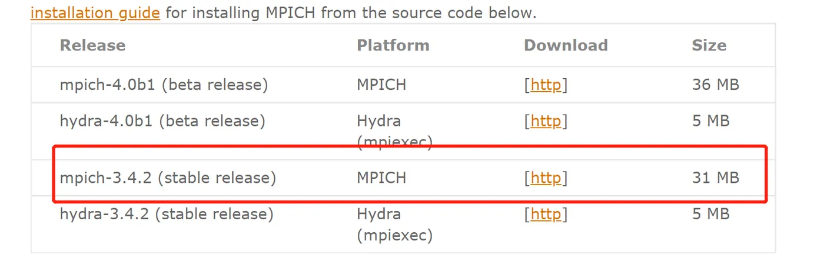Click the mpich-3.4.2 (stable release) name
824x271 pixels.
click(x=168, y=178)
